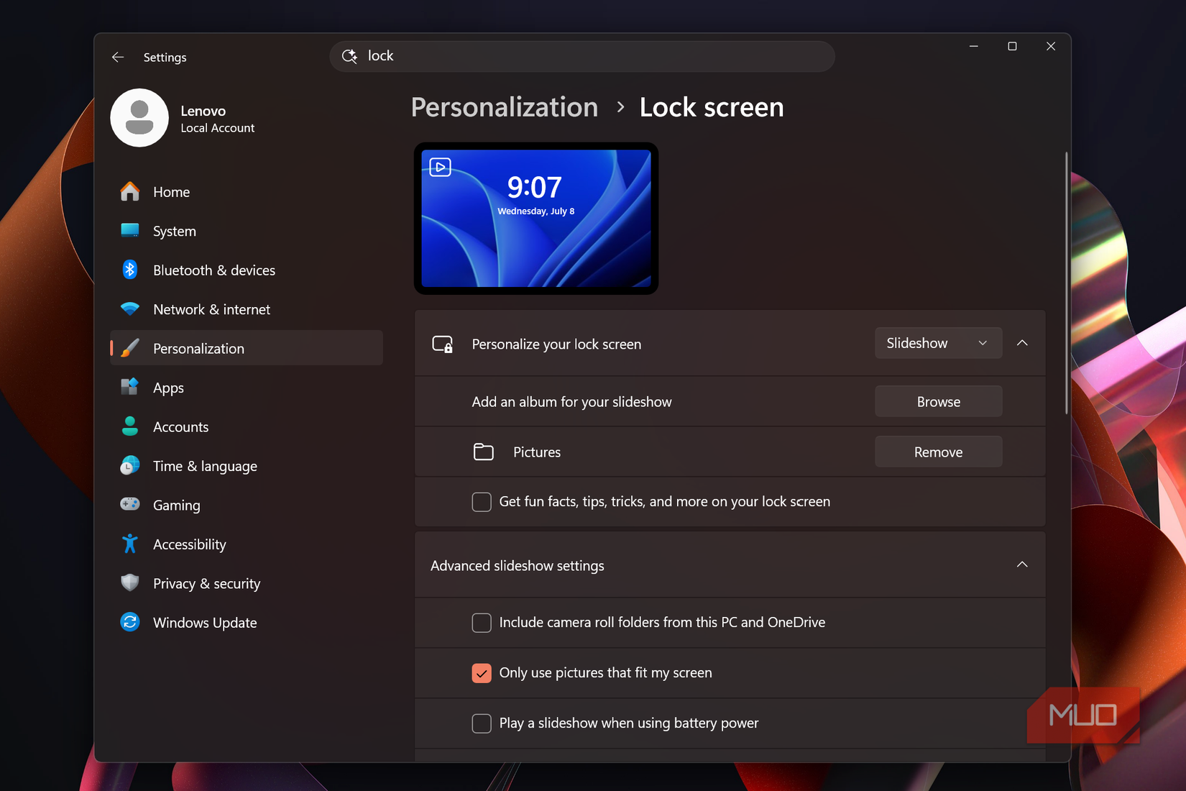
Task: Close the Settings window
Action: 1051,46
